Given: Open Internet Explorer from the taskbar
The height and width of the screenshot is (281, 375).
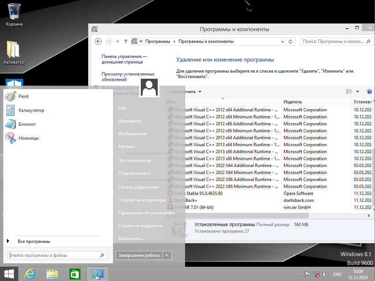Looking at the screenshot, I should [30, 274].
